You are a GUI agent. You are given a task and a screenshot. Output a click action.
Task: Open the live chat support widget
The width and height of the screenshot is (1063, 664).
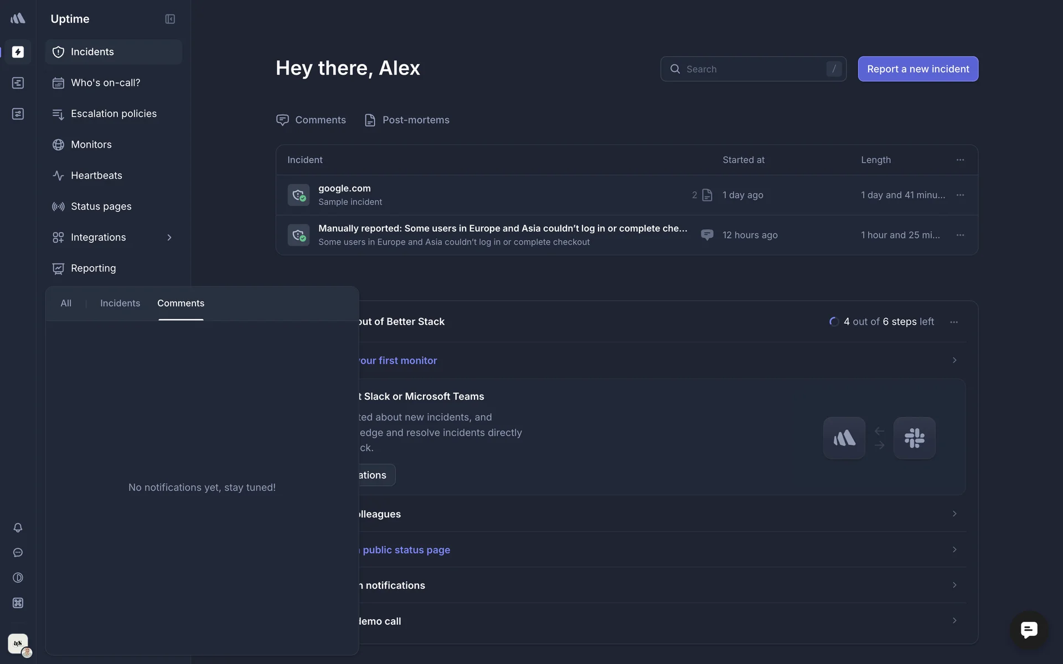(1029, 630)
